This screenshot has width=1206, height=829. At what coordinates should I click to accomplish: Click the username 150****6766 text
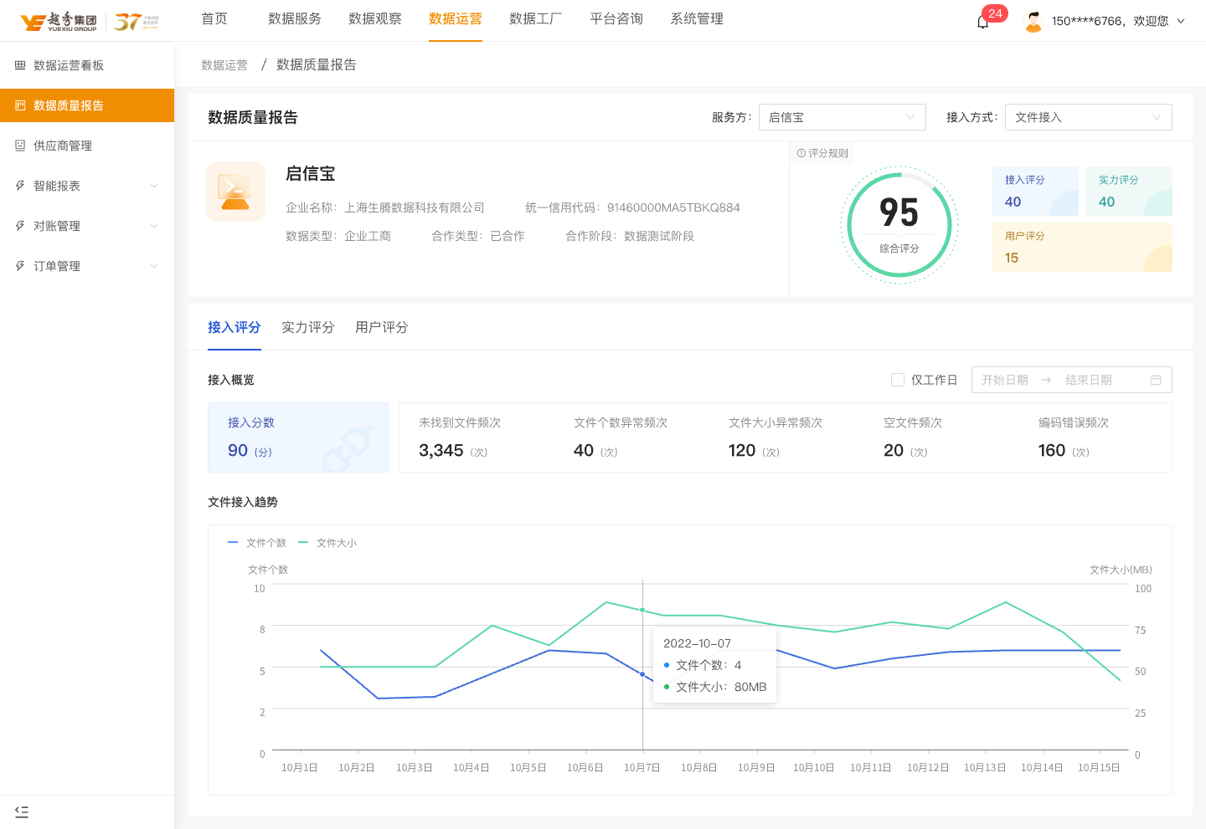[1087, 21]
